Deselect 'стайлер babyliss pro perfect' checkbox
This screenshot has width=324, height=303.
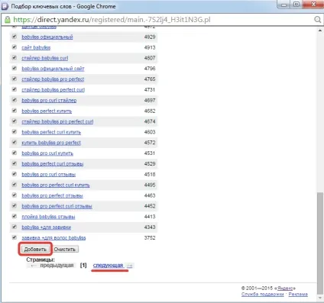[15, 79]
